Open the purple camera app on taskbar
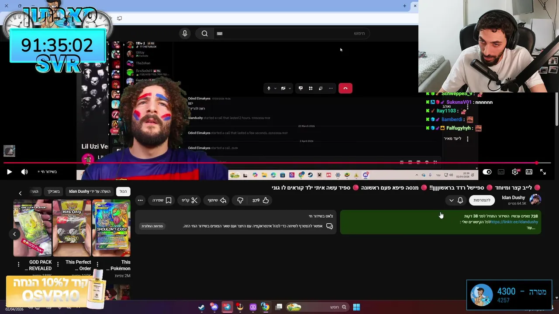Viewport: 559px width, 314px height. pos(253,307)
